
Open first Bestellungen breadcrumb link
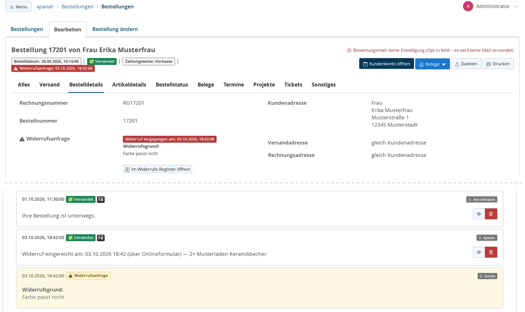pyautogui.click(x=77, y=7)
